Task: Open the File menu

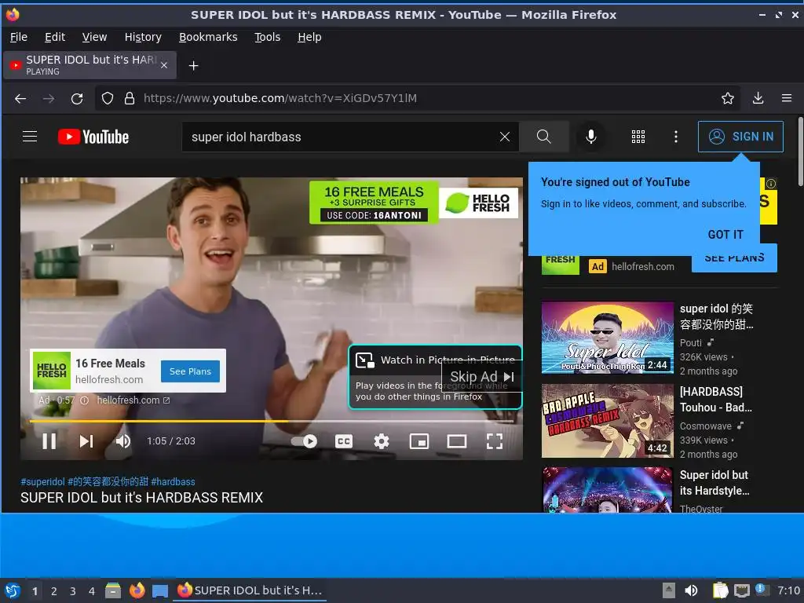Action: (x=19, y=37)
